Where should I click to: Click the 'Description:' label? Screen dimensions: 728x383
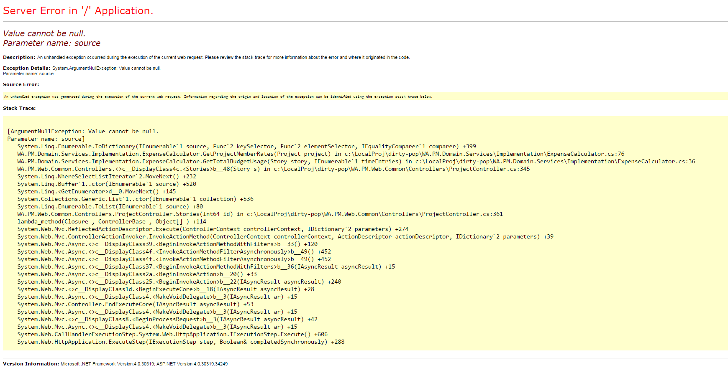pyautogui.click(x=19, y=58)
